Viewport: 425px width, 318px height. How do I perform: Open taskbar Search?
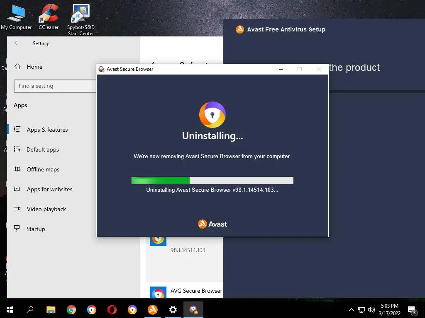tap(30, 310)
